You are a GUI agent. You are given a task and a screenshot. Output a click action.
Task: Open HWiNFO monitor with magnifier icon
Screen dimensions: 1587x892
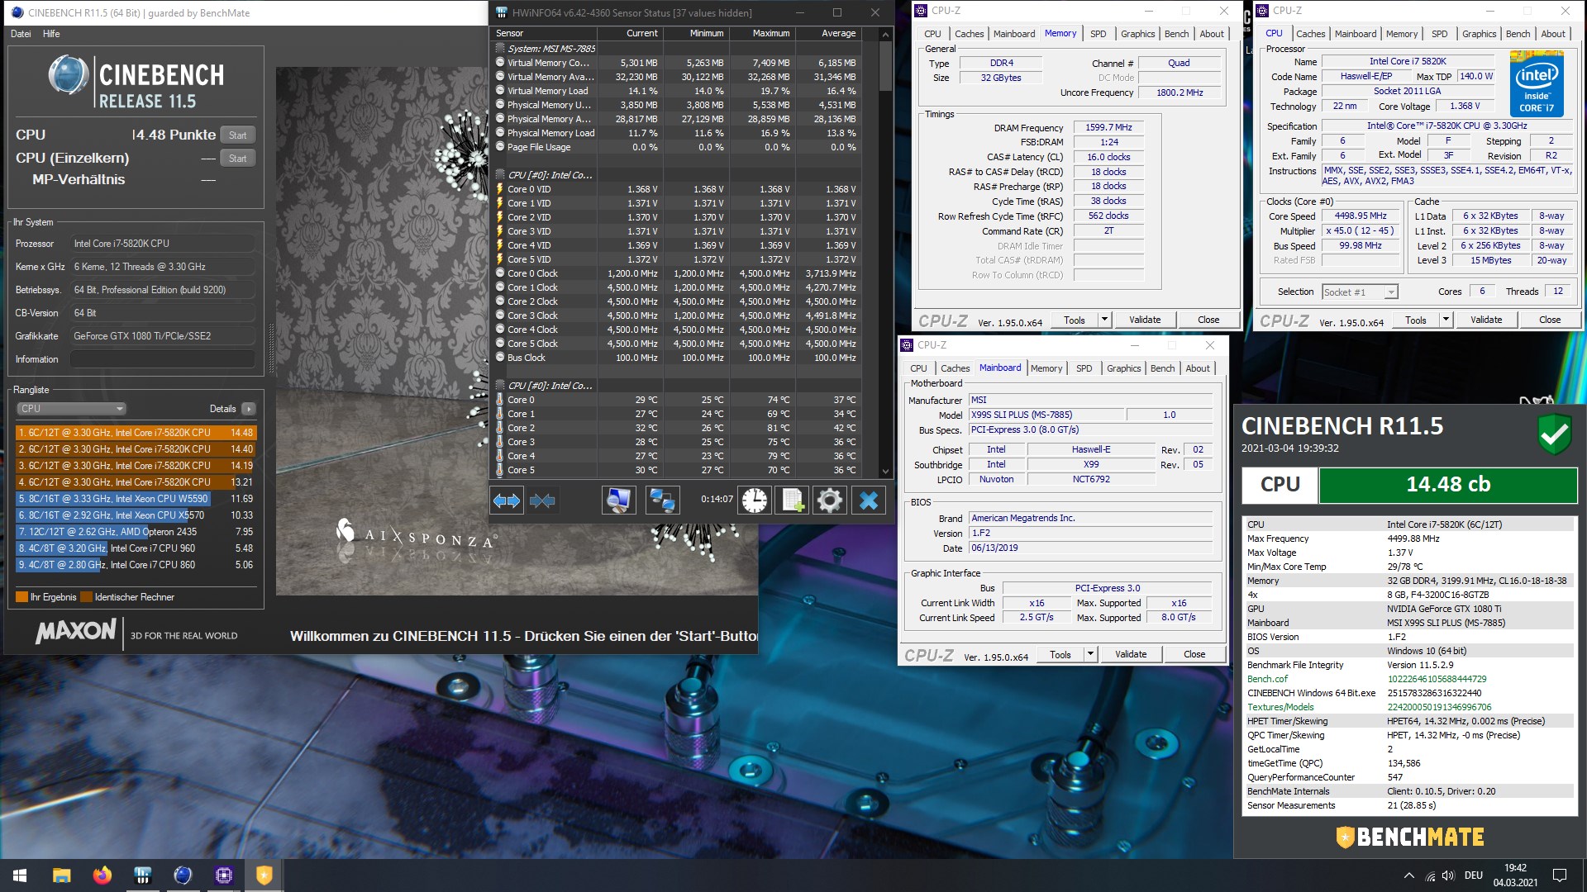pos(618,500)
